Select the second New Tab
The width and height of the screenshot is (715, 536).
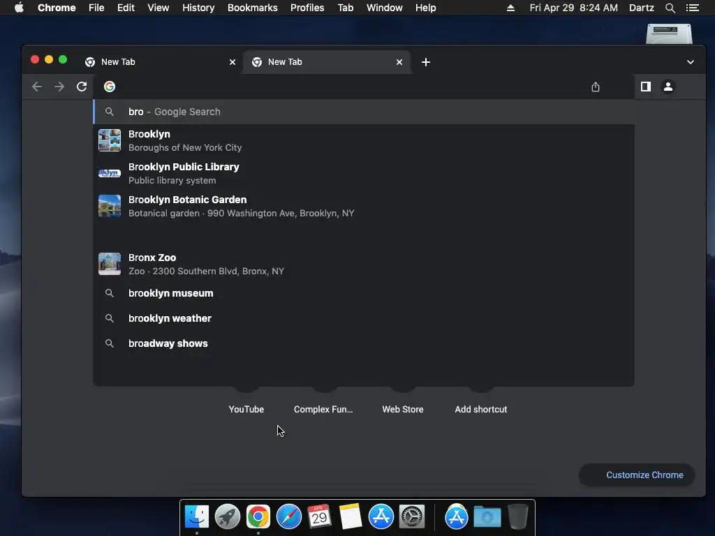327,62
